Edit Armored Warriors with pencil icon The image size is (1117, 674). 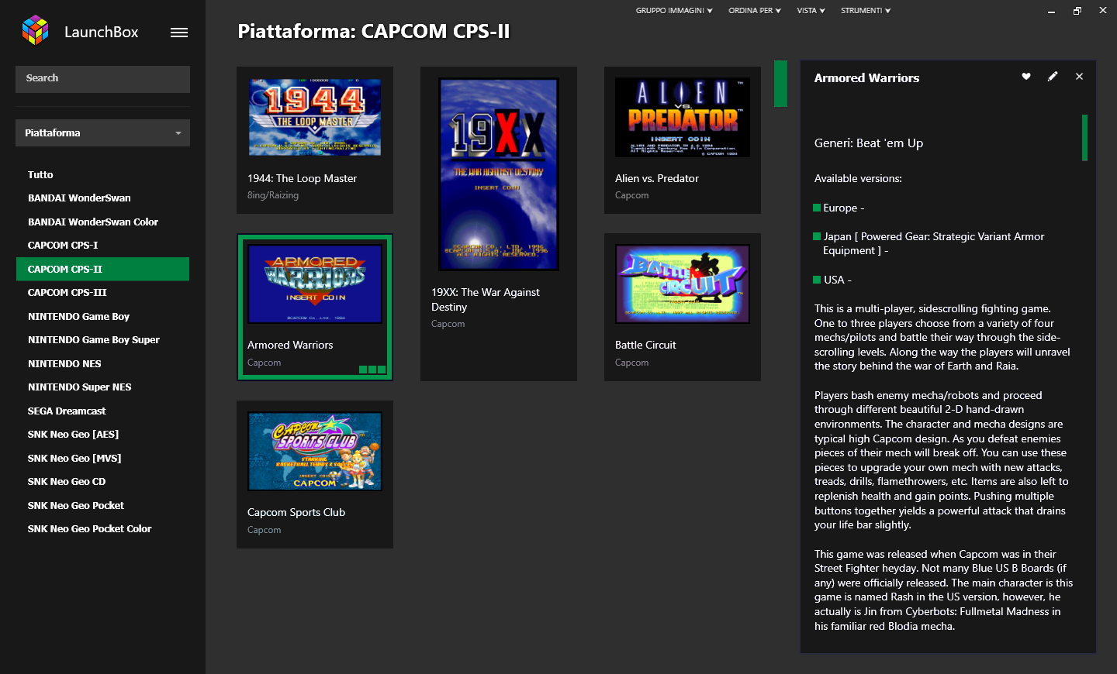click(1053, 76)
